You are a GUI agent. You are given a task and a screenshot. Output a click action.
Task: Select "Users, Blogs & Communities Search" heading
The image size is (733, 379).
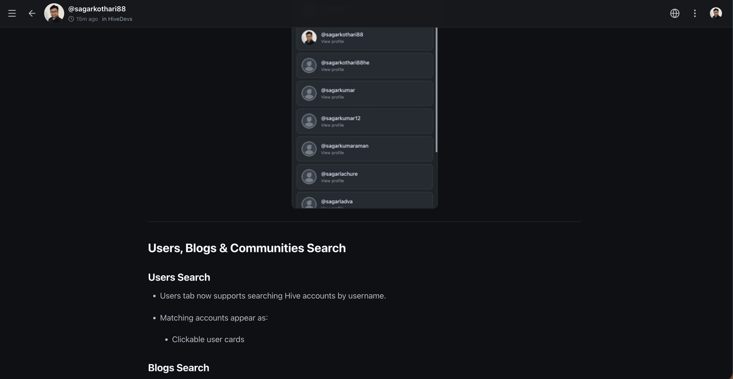[247, 248]
